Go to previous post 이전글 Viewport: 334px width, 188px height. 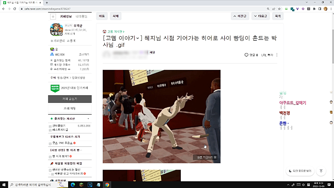coord(240,16)
